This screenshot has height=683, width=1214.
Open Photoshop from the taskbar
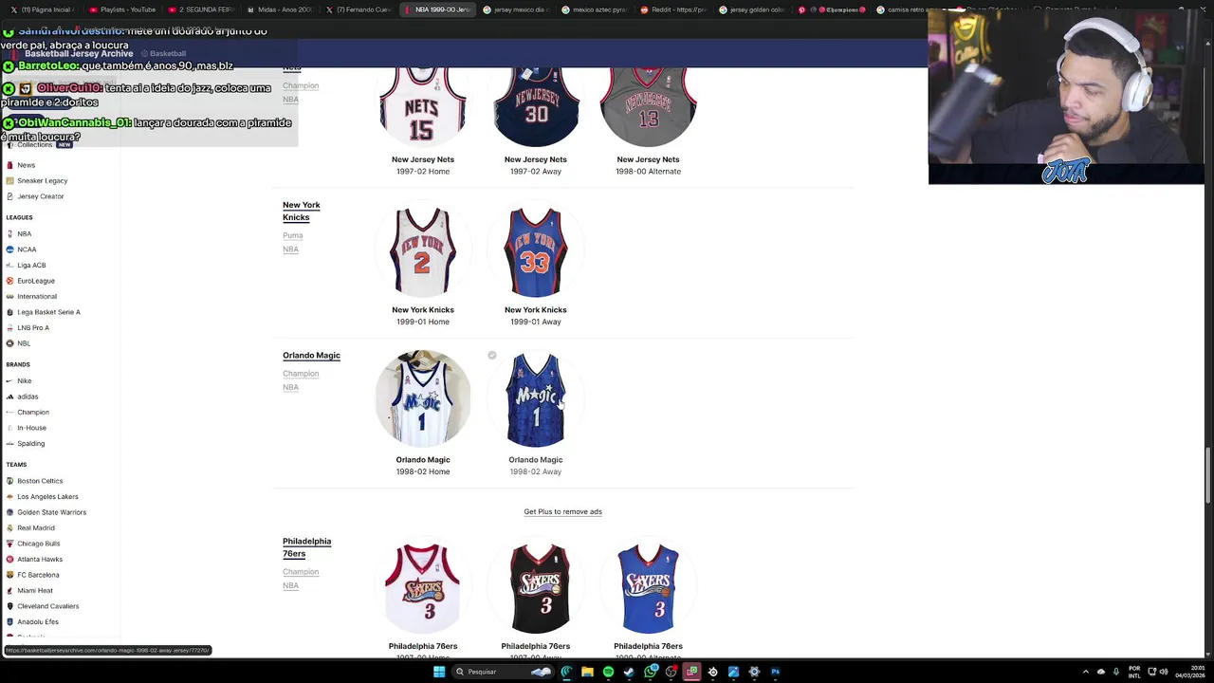point(775,672)
